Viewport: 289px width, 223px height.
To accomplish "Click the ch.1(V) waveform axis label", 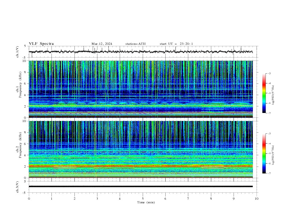I will (x=18, y=52).
